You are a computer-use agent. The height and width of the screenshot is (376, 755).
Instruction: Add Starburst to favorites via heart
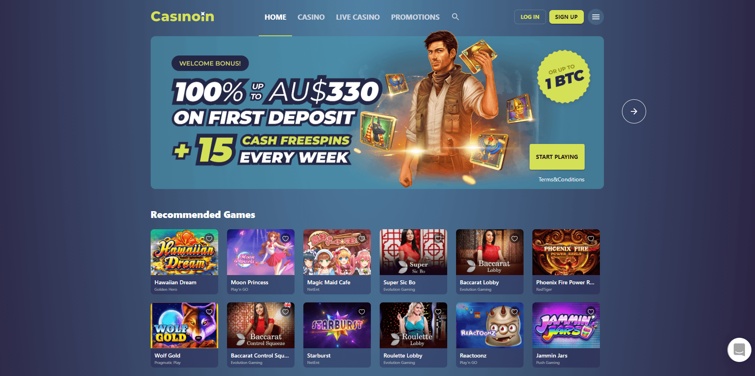coord(362,312)
